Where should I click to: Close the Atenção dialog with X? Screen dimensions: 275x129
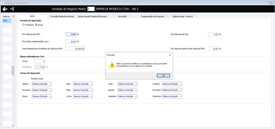click(x=169, y=55)
